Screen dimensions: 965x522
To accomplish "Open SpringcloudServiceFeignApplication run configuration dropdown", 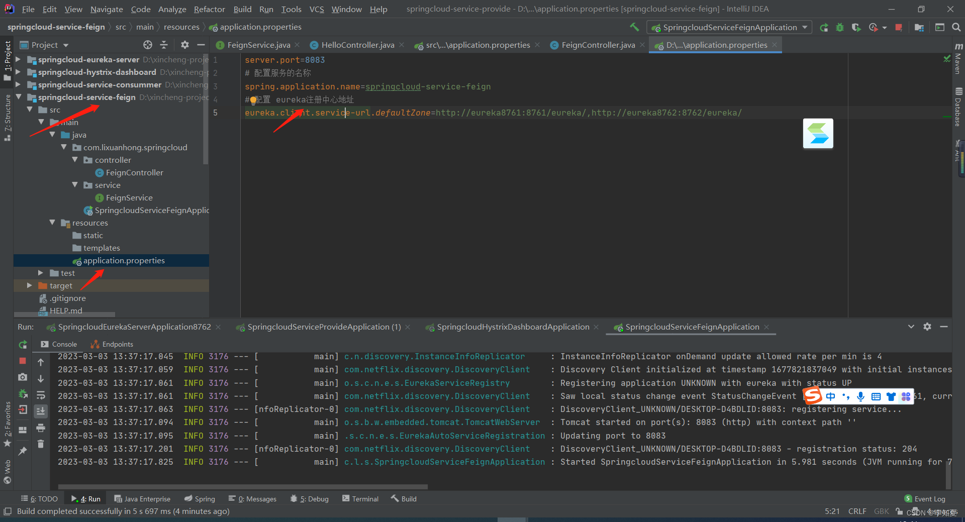I will (729, 28).
